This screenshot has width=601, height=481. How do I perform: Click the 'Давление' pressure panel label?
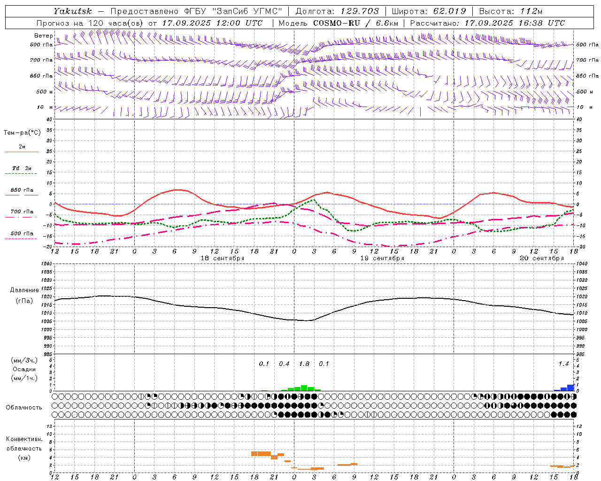pos(24,290)
